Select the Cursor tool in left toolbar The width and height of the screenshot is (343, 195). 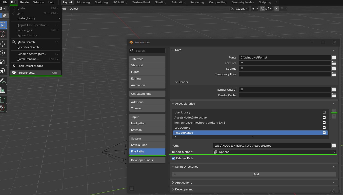click(x=3, y=34)
